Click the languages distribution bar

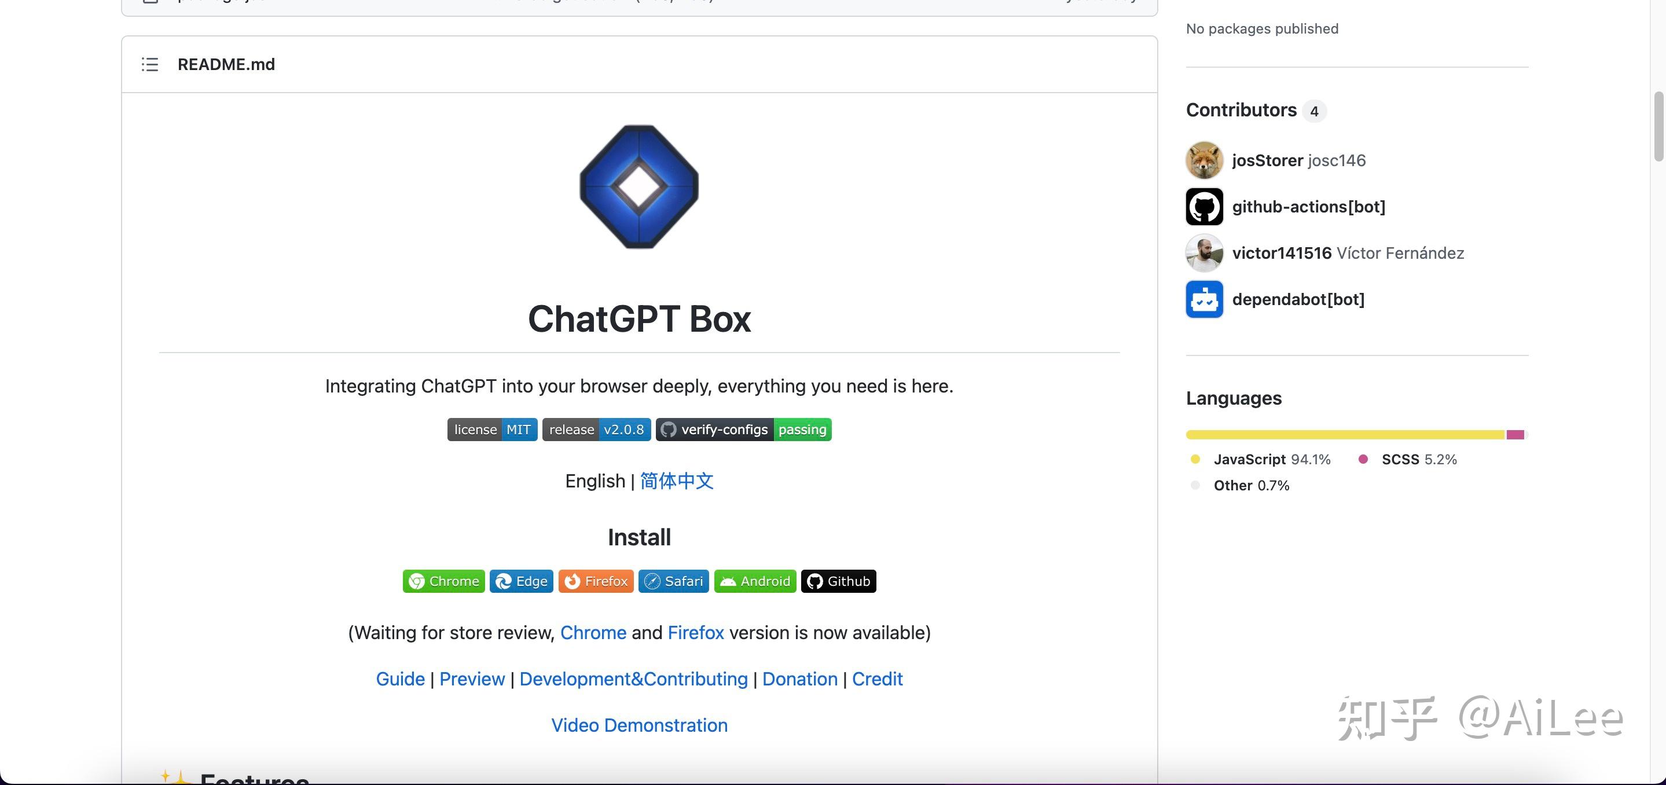(1356, 435)
